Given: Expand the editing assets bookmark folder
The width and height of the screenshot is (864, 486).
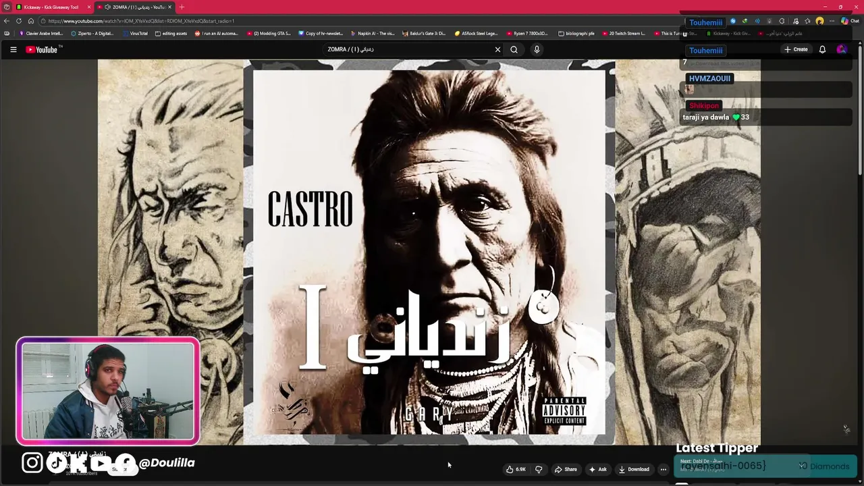Looking at the screenshot, I should click(x=171, y=33).
